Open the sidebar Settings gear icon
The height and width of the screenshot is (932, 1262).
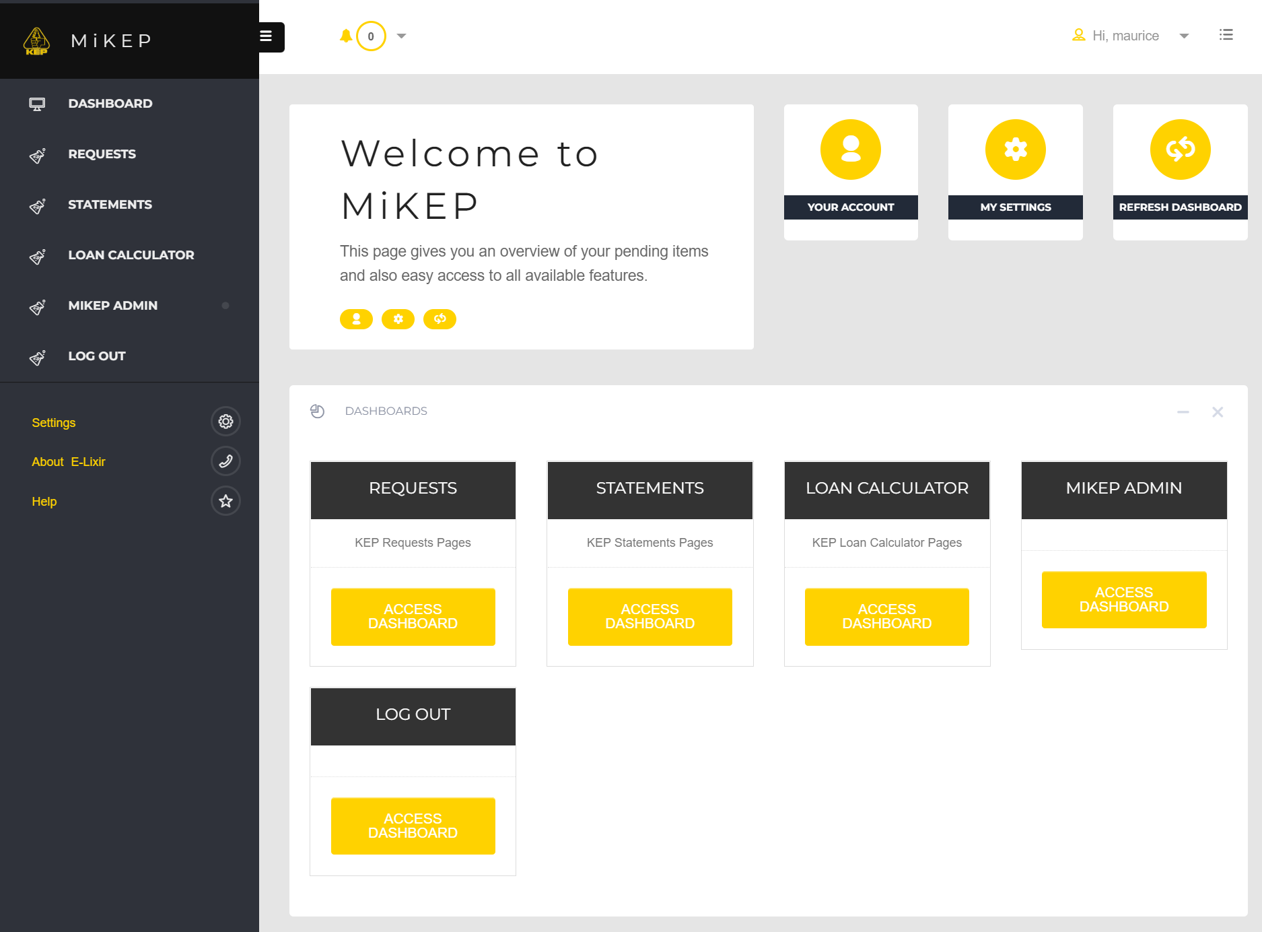pos(225,422)
